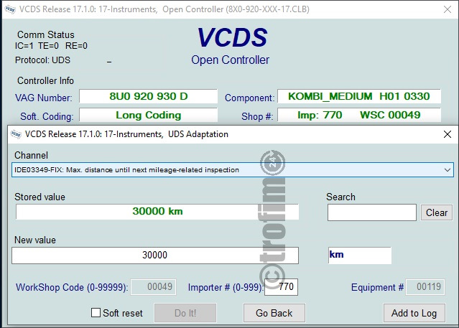This screenshot has height=328, width=459.
Task: Click the IC=1 TE=0 RE=0 status text
Action: tap(51, 46)
